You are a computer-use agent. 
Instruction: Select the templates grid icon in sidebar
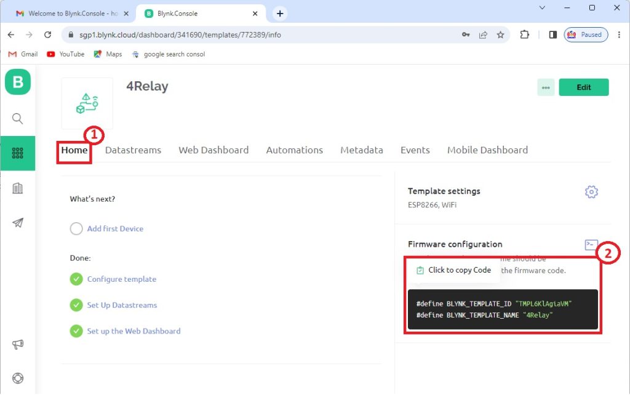coord(18,153)
